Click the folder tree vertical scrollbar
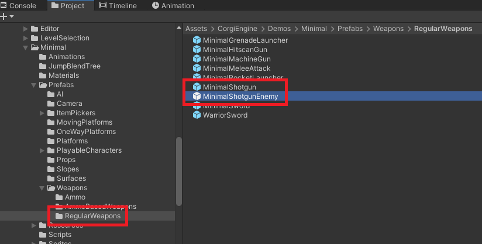Viewport: 482px width, 244px height. [x=179, y=171]
